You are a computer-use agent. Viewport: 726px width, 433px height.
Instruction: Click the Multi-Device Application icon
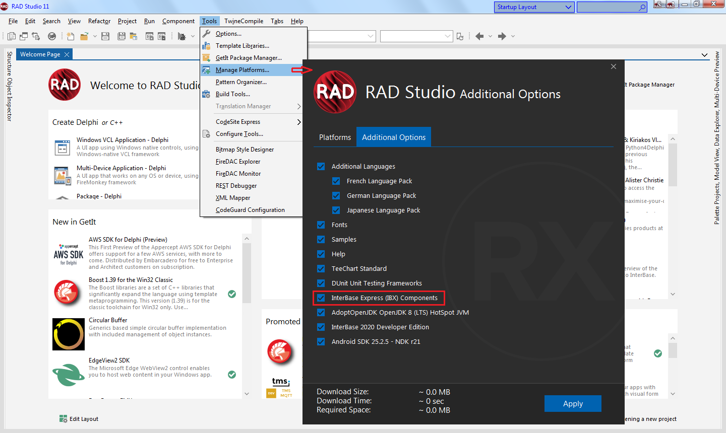click(x=62, y=176)
